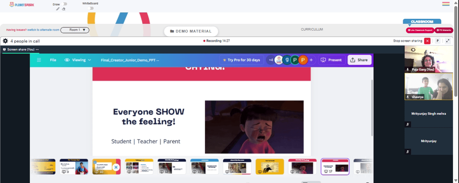Click the fullscreen expand arrows icon
459x183 pixels.
coord(448,41)
